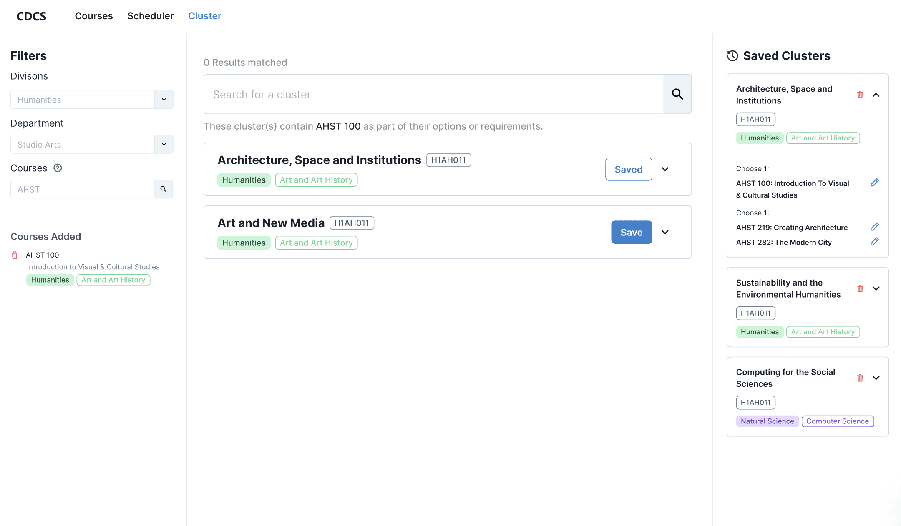Toggle the Saved button on Architecture cluster

tap(628, 169)
